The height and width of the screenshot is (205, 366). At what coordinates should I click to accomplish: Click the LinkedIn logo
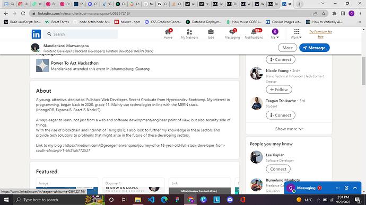36,34
